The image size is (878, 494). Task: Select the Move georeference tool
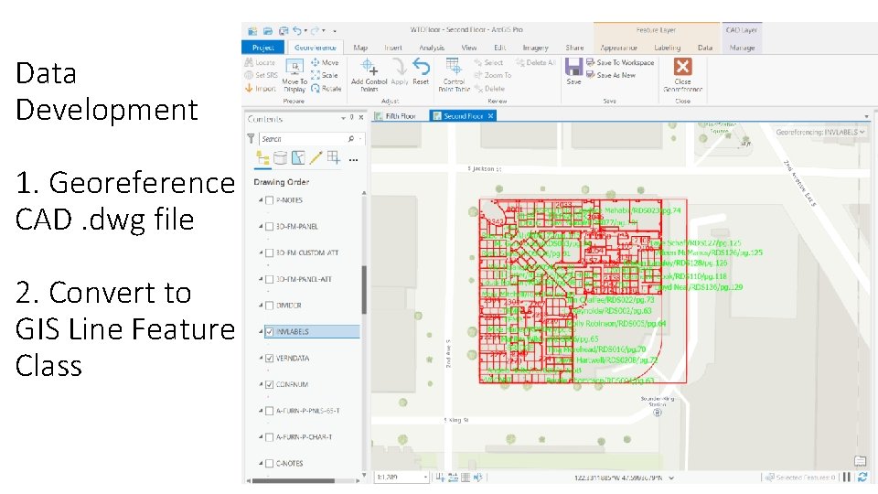click(325, 63)
